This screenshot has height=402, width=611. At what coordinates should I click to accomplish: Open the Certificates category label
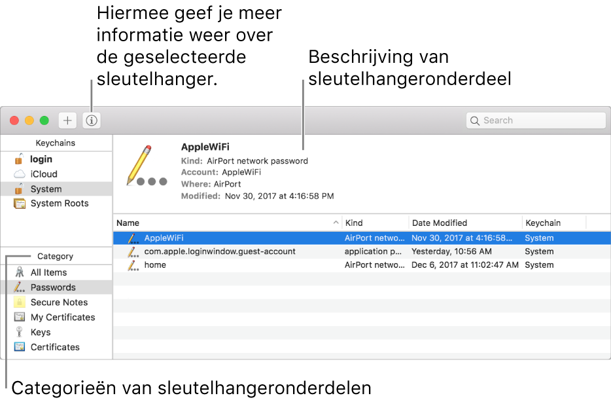tap(55, 347)
